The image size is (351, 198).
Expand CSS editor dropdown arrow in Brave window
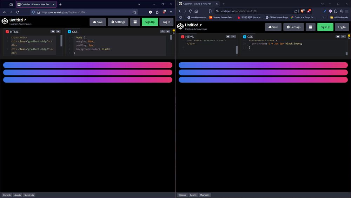pyautogui.click(x=343, y=37)
